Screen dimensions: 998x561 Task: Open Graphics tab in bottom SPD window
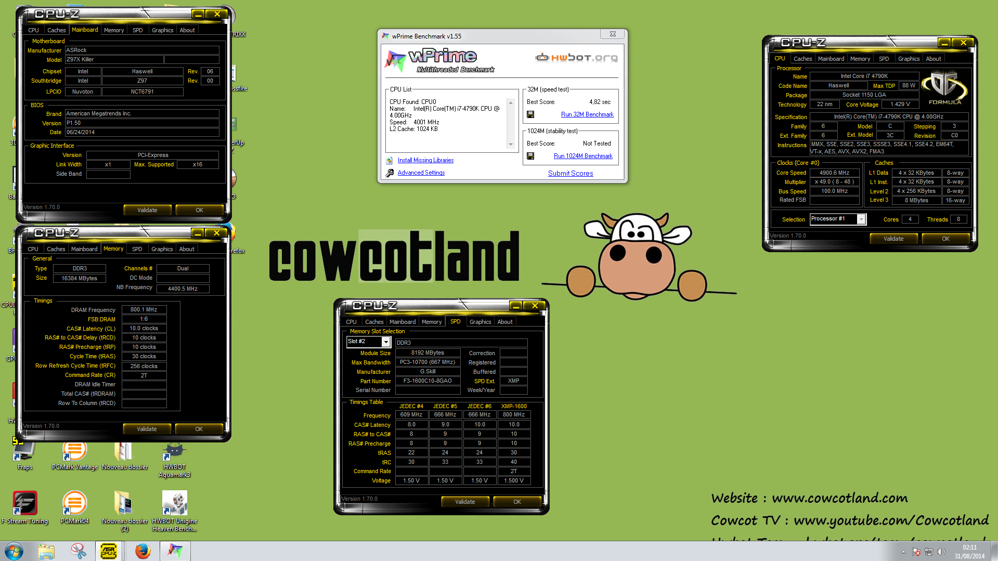[480, 322]
